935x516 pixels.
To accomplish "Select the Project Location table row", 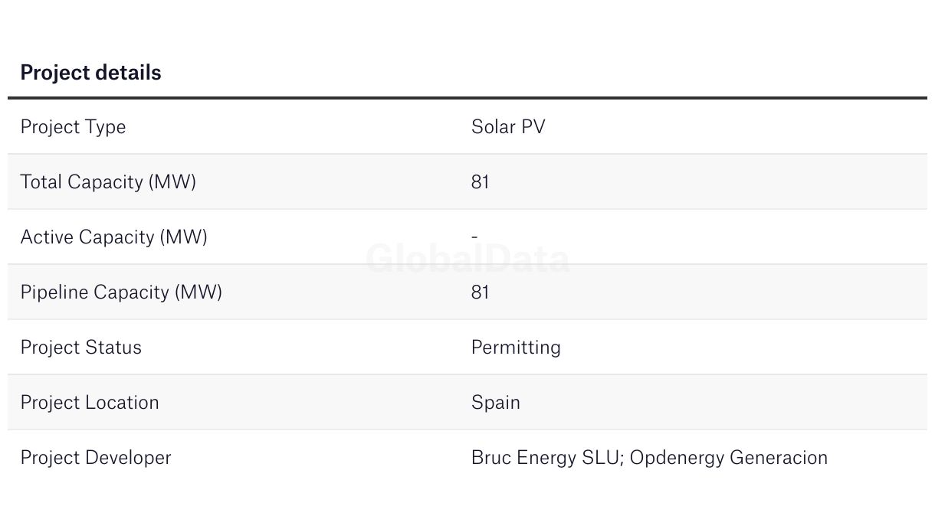I will [x=467, y=403].
